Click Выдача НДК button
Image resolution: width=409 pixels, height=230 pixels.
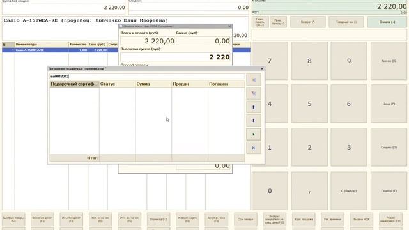[x=362, y=219]
